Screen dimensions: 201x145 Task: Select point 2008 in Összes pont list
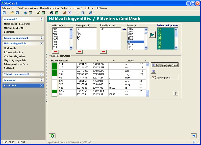point(136,37)
